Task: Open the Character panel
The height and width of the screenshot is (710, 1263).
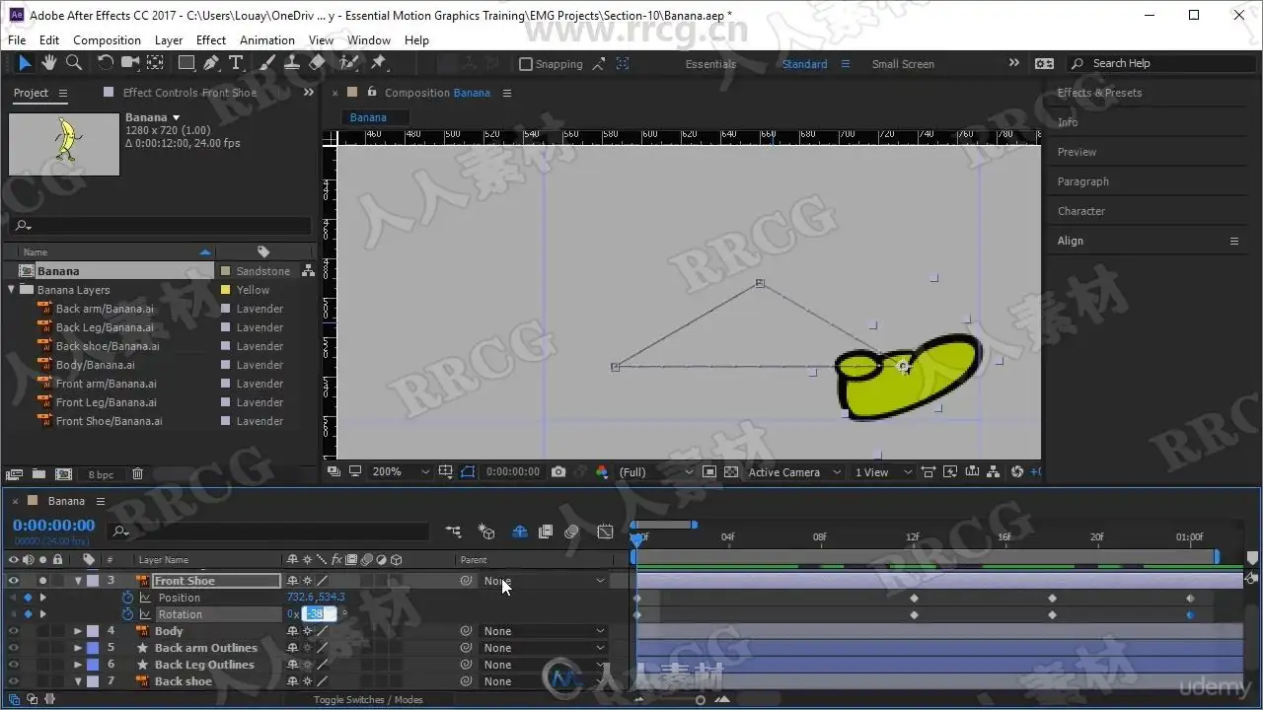Action: 1081,211
